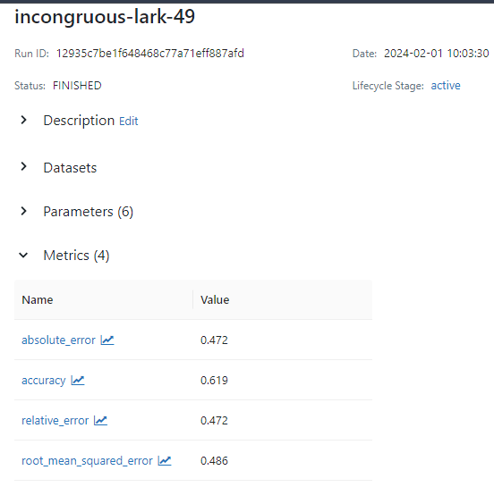Click the Edit link beside Description
494x487 pixels.
(x=129, y=122)
